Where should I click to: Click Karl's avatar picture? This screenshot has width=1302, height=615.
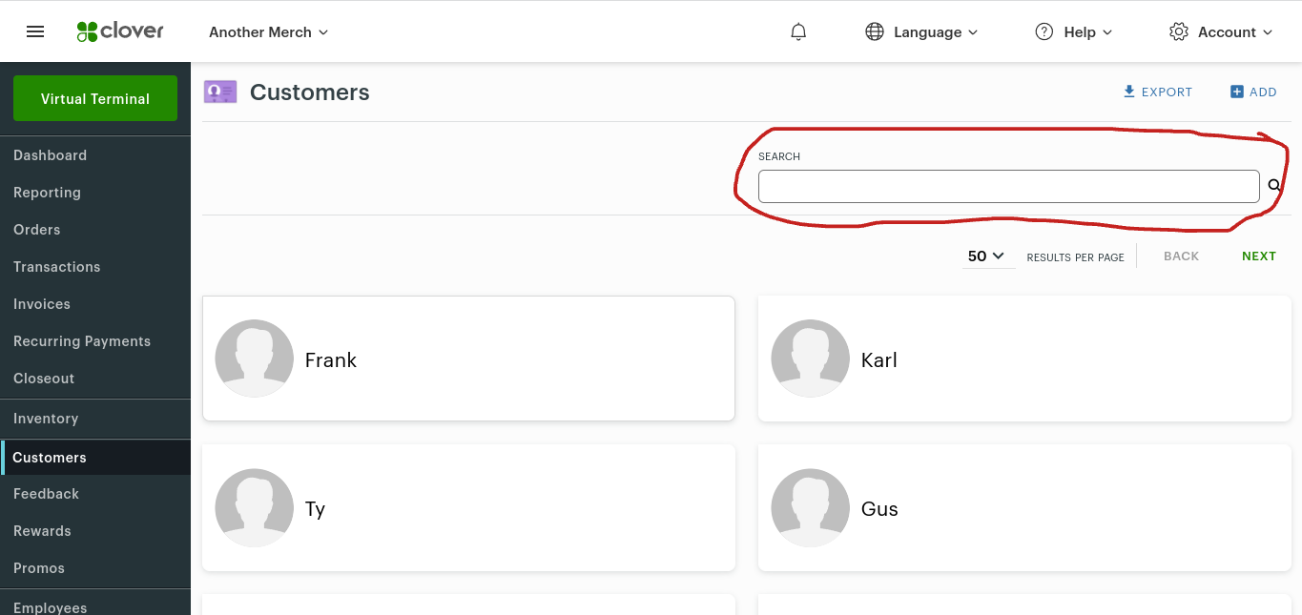point(810,359)
